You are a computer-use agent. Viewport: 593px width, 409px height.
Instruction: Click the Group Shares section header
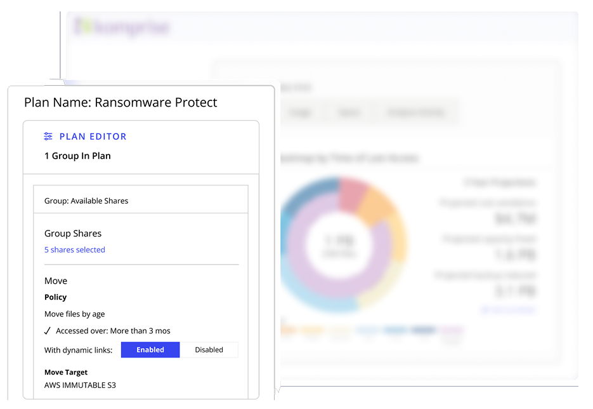tap(73, 233)
